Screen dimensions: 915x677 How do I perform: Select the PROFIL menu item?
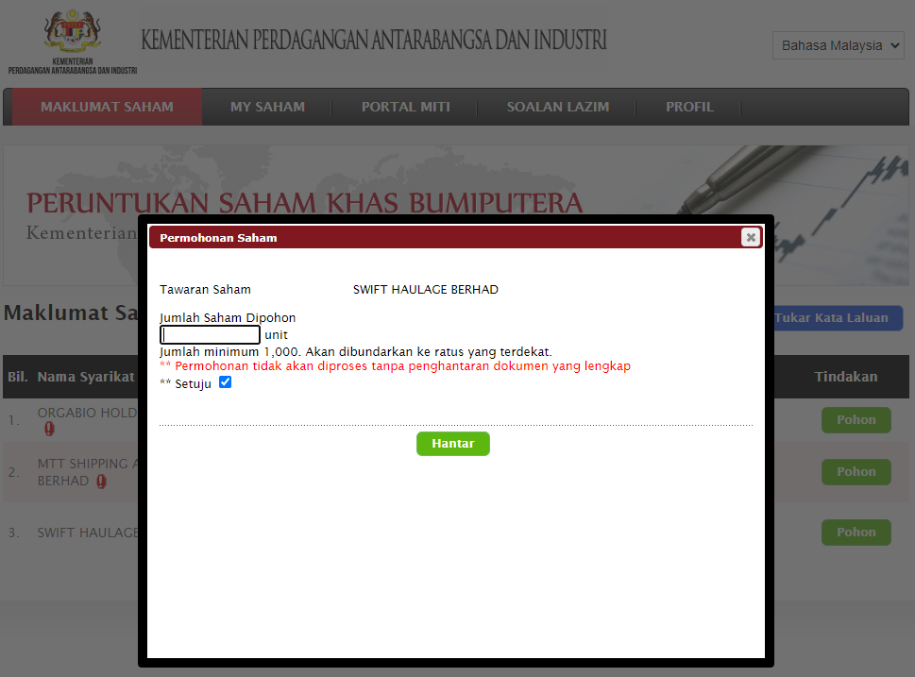(689, 107)
